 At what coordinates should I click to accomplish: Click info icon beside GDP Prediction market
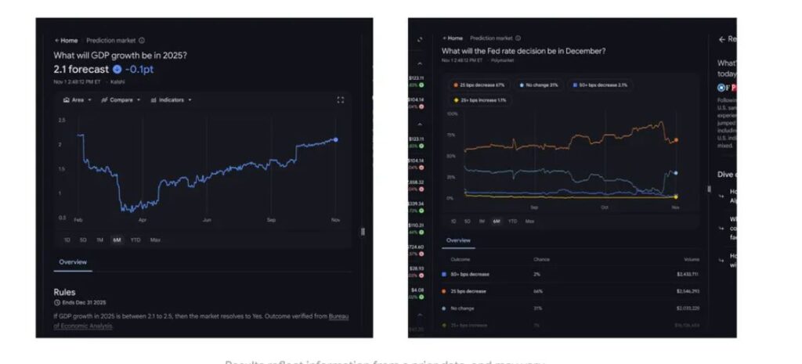pyautogui.click(x=142, y=40)
